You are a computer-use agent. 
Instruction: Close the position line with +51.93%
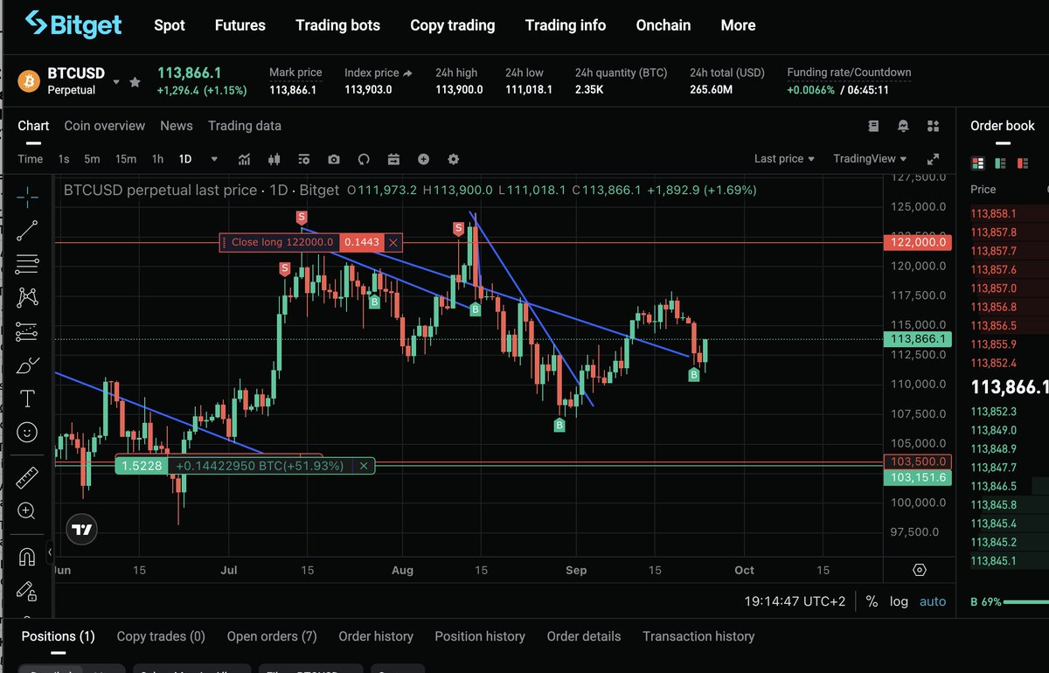pos(364,466)
